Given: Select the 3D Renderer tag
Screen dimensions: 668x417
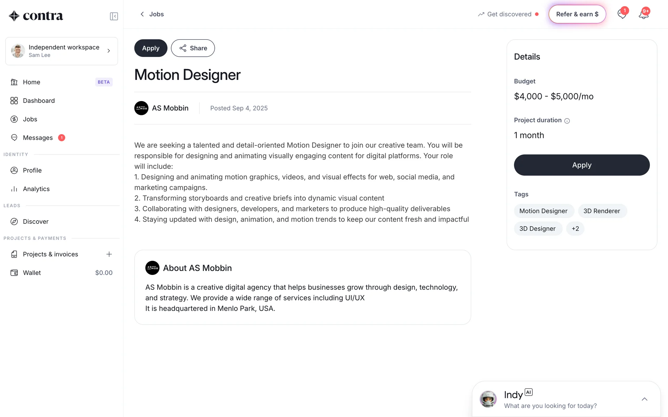Looking at the screenshot, I should pyautogui.click(x=602, y=211).
